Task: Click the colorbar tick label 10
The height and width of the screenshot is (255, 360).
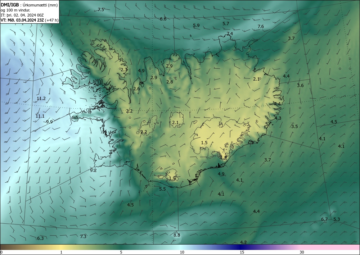Action: [x=182, y=252]
